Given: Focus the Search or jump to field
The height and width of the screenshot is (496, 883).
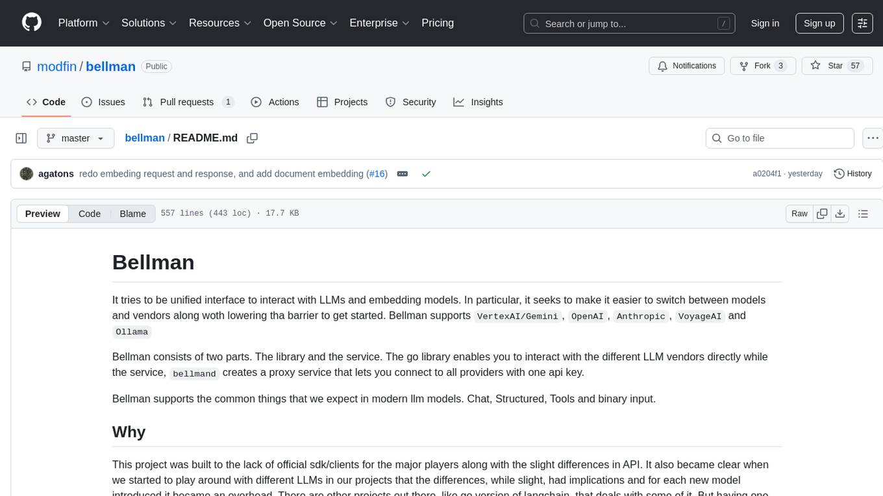Looking at the screenshot, I should 629,23.
